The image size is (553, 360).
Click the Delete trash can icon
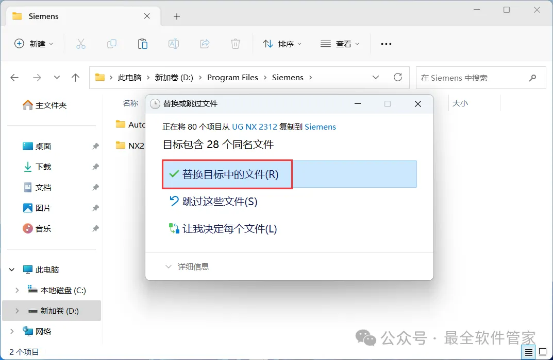click(x=235, y=44)
